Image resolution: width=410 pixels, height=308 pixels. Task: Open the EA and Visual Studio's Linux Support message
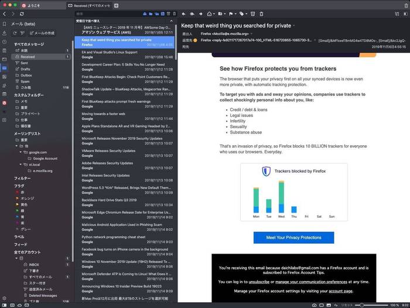coord(125,54)
